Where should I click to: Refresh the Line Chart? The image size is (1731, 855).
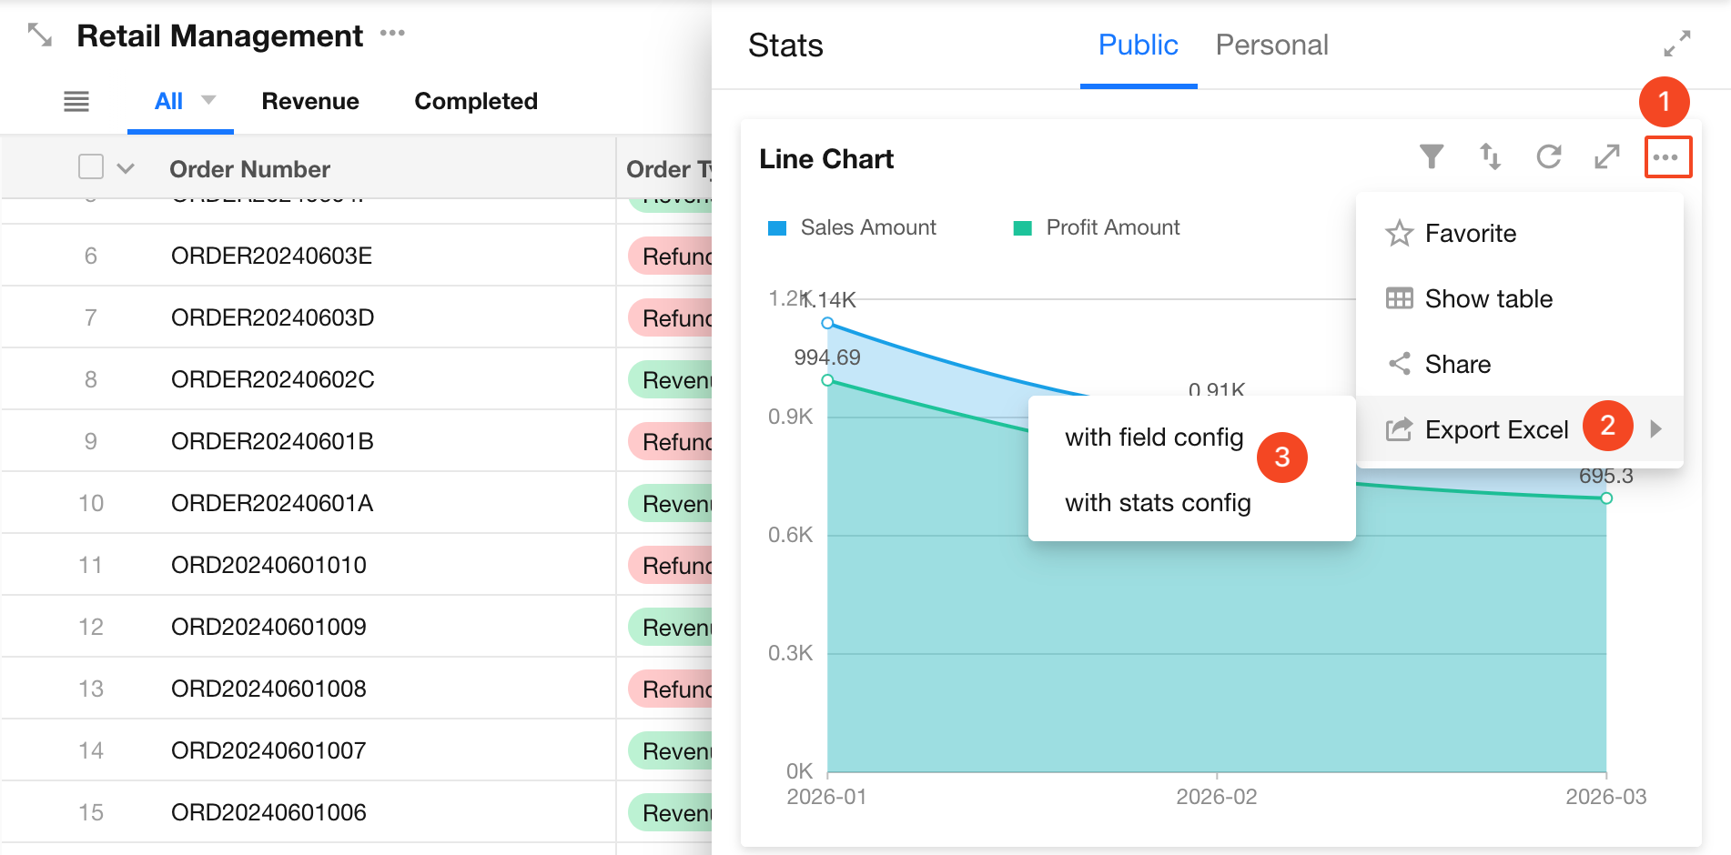(1548, 157)
